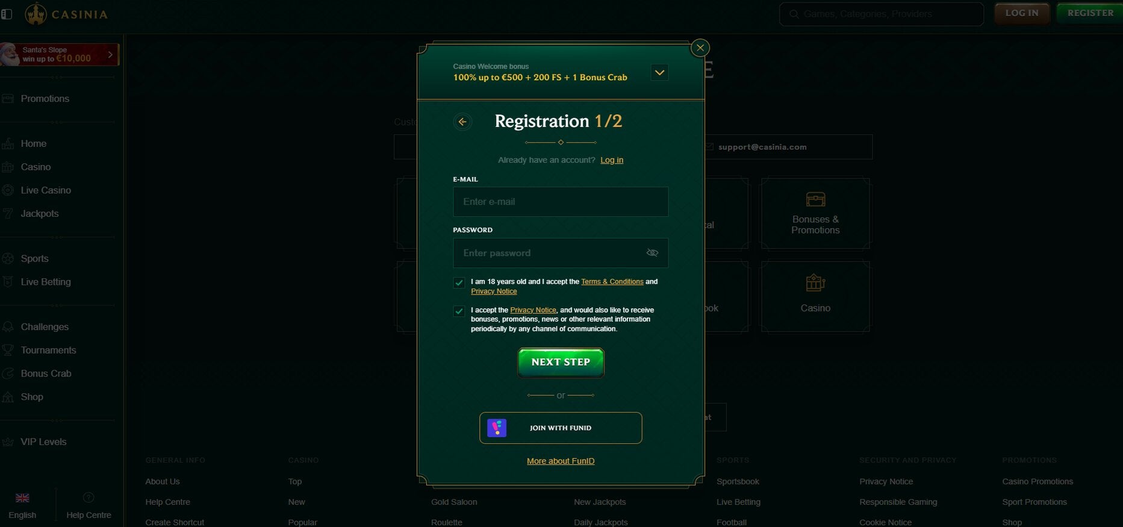Open Cookie Notice footer link

[x=886, y=523]
